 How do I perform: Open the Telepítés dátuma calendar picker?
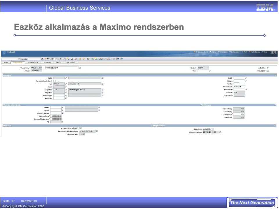tap(63, 113)
